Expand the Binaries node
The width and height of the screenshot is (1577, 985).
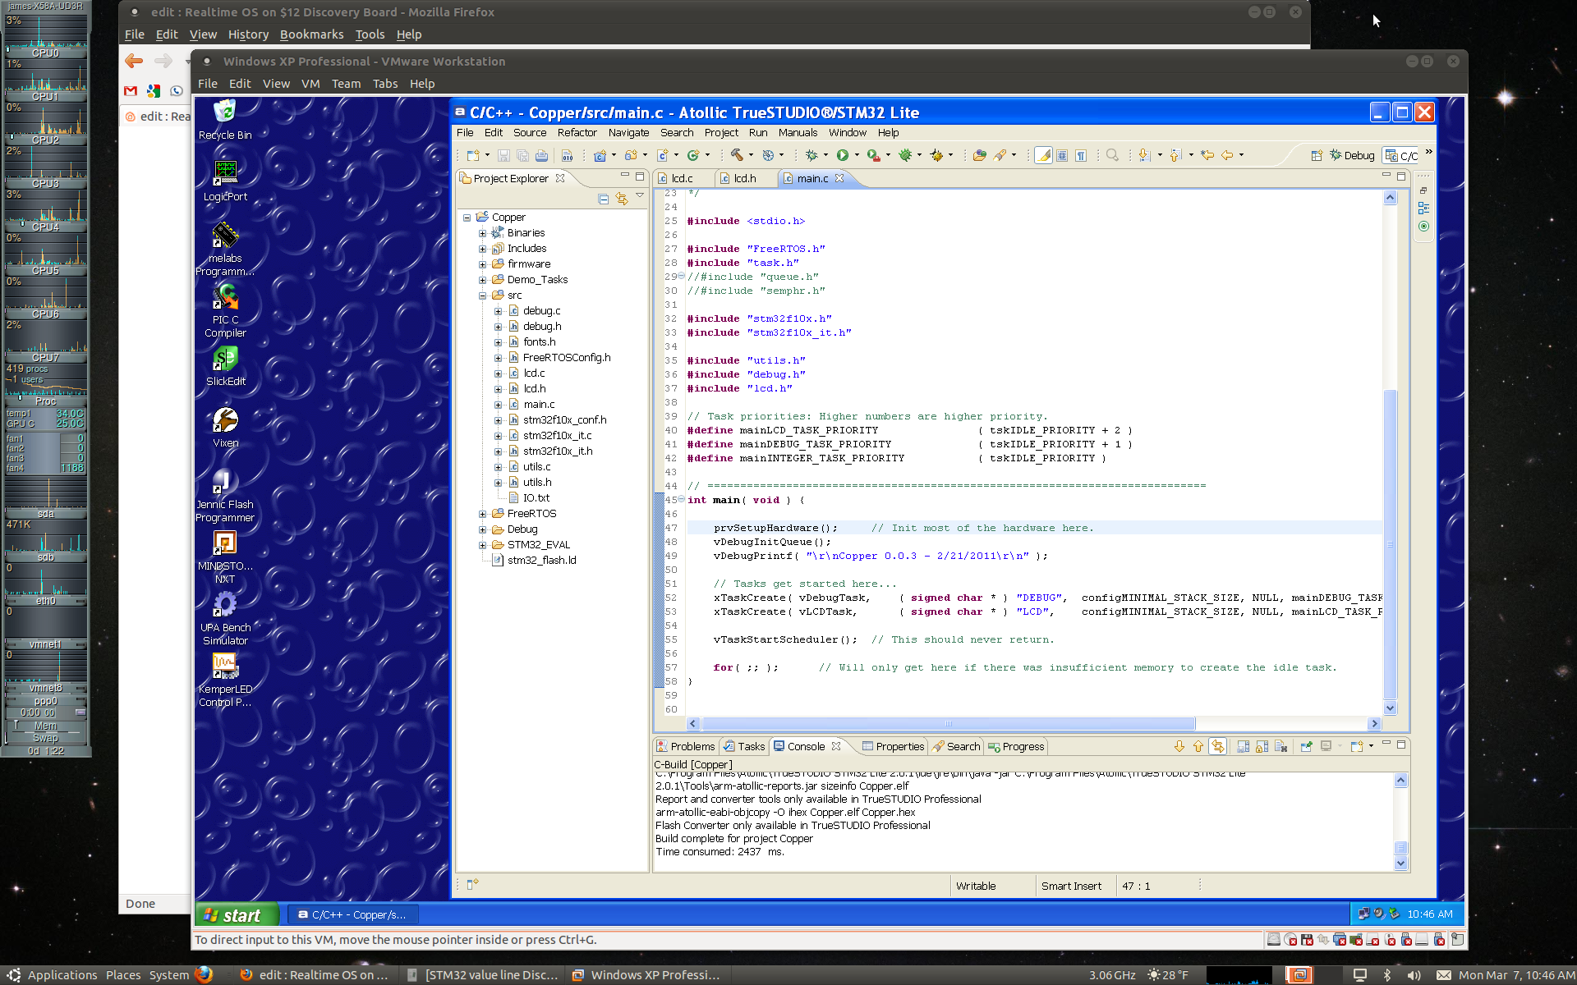(x=482, y=233)
